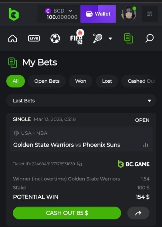The height and width of the screenshot is (227, 162).
Task: Open the green bet slips icon
Action: pyautogui.click(x=128, y=38)
